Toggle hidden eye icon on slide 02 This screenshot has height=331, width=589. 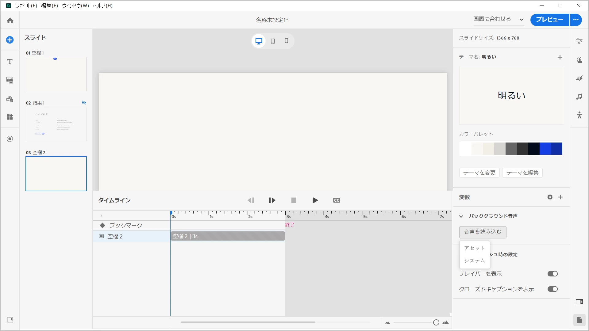click(84, 103)
